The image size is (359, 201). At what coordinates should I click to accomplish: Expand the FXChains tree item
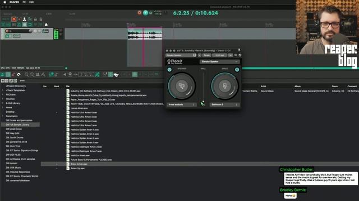click(x=3, y=94)
